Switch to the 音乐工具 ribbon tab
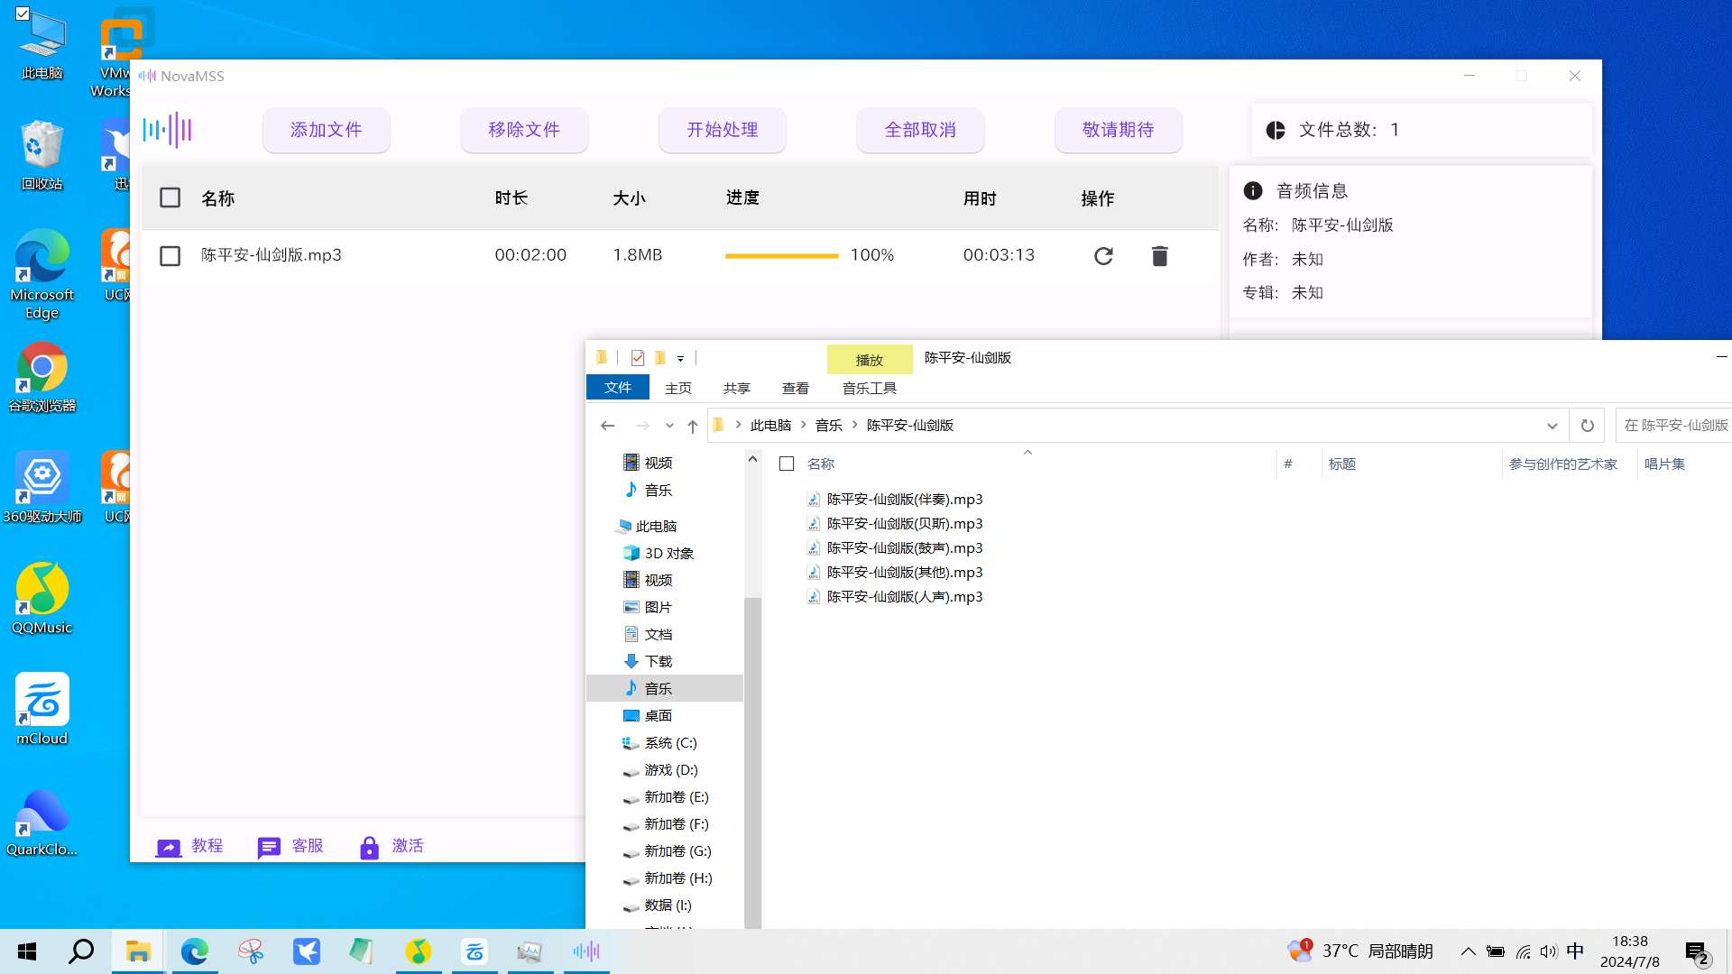This screenshot has width=1732, height=974. (x=869, y=388)
